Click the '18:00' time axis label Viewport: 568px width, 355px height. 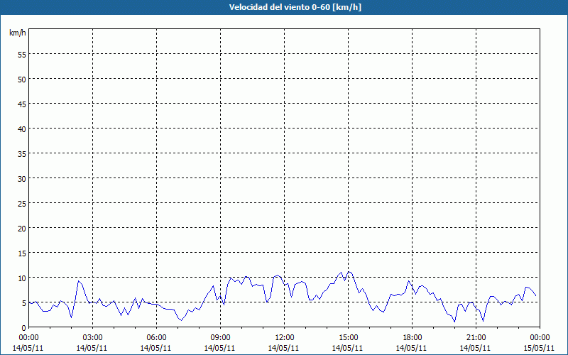click(413, 338)
